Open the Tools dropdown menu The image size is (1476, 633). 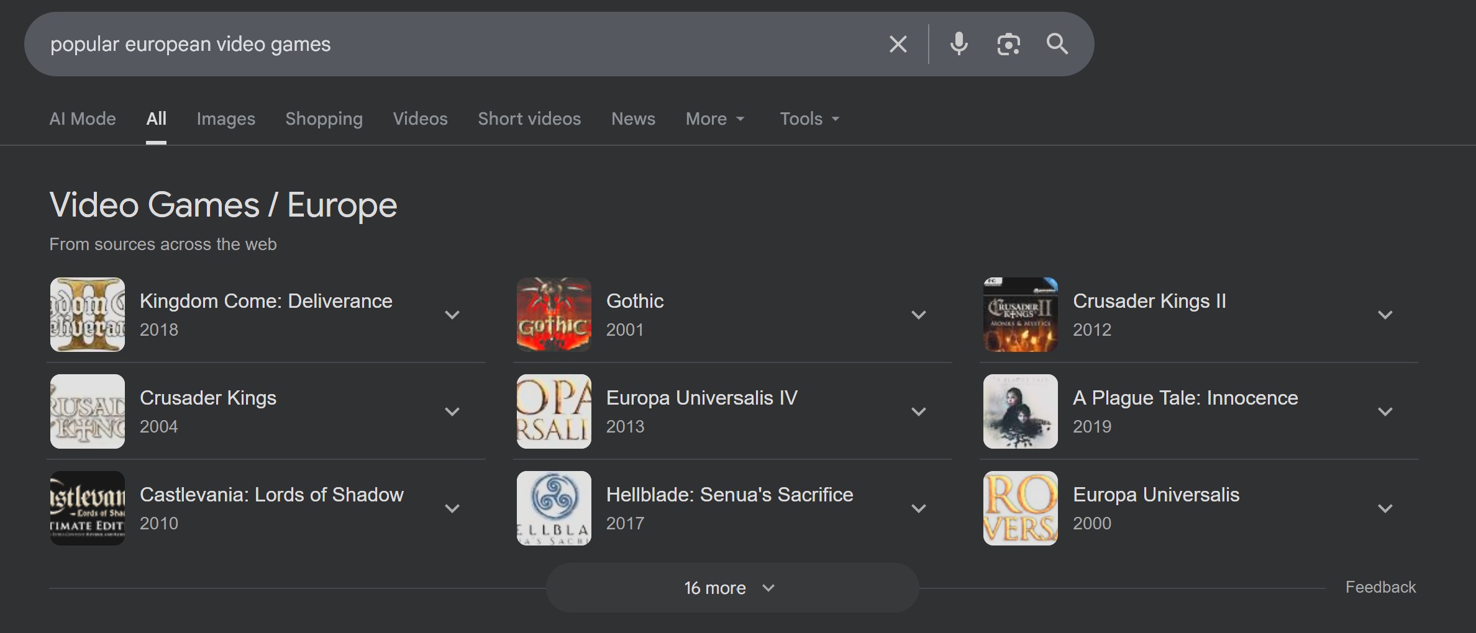pos(809,119)
